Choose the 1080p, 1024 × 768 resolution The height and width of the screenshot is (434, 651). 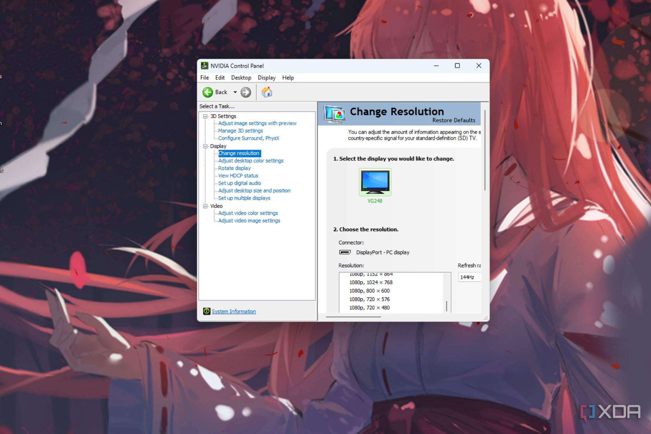[371, 282]
